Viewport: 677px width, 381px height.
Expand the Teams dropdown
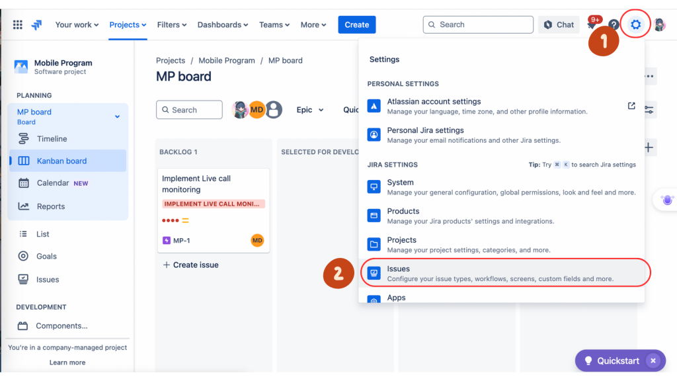tap(274, 24)
